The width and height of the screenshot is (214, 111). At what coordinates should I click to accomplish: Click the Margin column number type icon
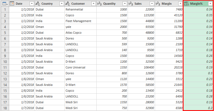click(158, 4)
